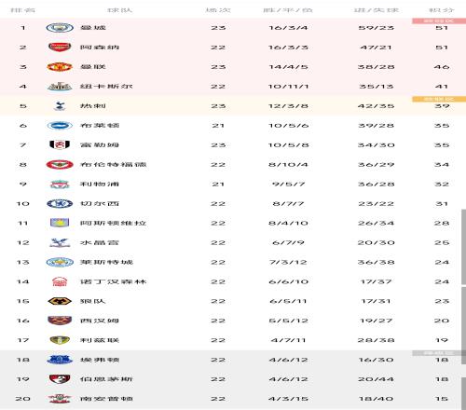
Task: Click the gray relegation zone badge
Action: tap(439, 353)
